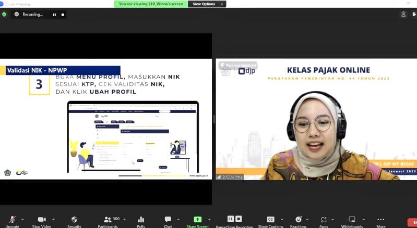Screen dimensions: 417x228
Task: Open the Security shield options
Action: (x=74, y=220)
